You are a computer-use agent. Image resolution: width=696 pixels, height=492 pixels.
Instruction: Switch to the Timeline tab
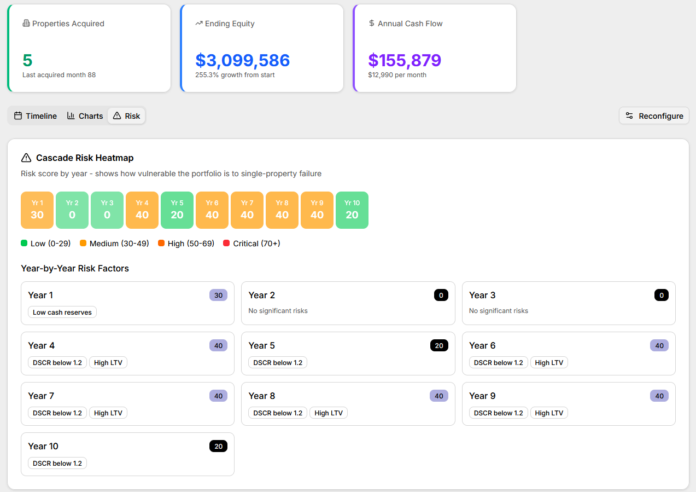(36, 116)
